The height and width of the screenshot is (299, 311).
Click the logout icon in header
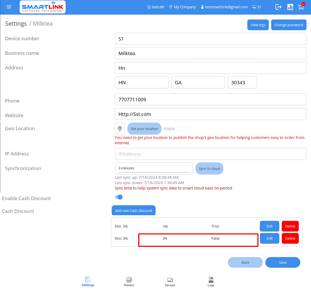[x=279, y=7]
